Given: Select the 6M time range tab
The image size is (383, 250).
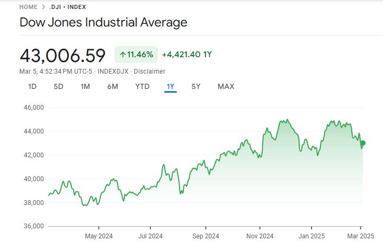Looking at the screenshot, I should pos(113,86).
